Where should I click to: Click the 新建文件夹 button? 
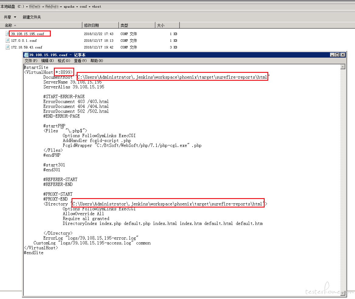tap(32, 17)
